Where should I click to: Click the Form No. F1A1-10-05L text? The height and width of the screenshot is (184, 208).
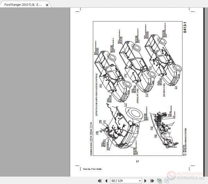pyautogui.click(x=93, y=169)
